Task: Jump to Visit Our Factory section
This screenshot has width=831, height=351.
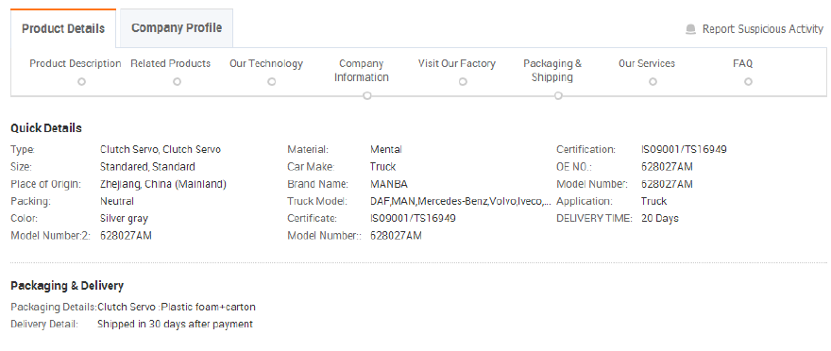Action: (x=457, y=63)
